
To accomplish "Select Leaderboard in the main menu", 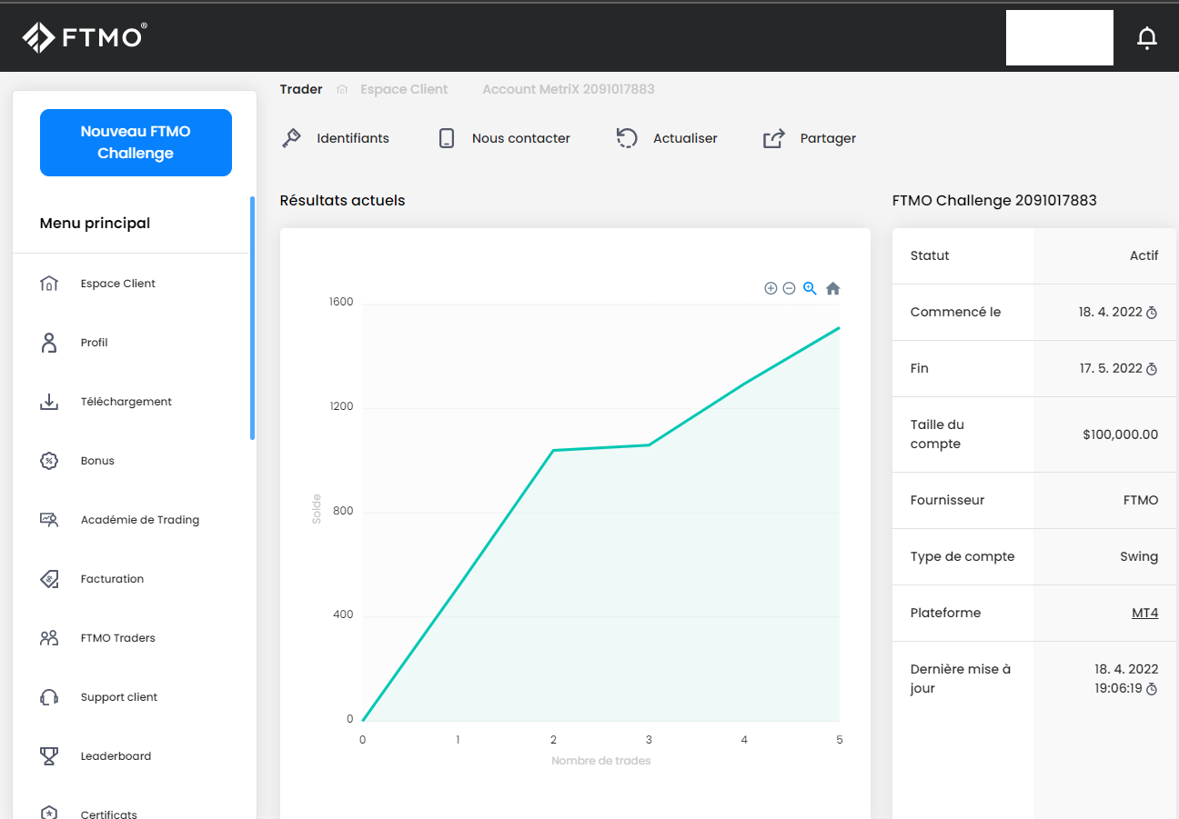I will pyautogui.click(x=116, y=756).
